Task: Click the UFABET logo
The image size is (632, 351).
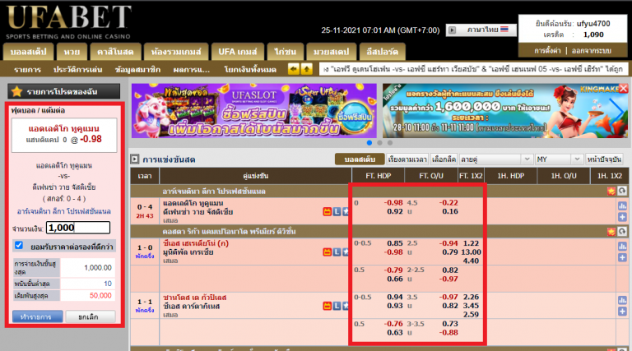Action: coord(69,21)
